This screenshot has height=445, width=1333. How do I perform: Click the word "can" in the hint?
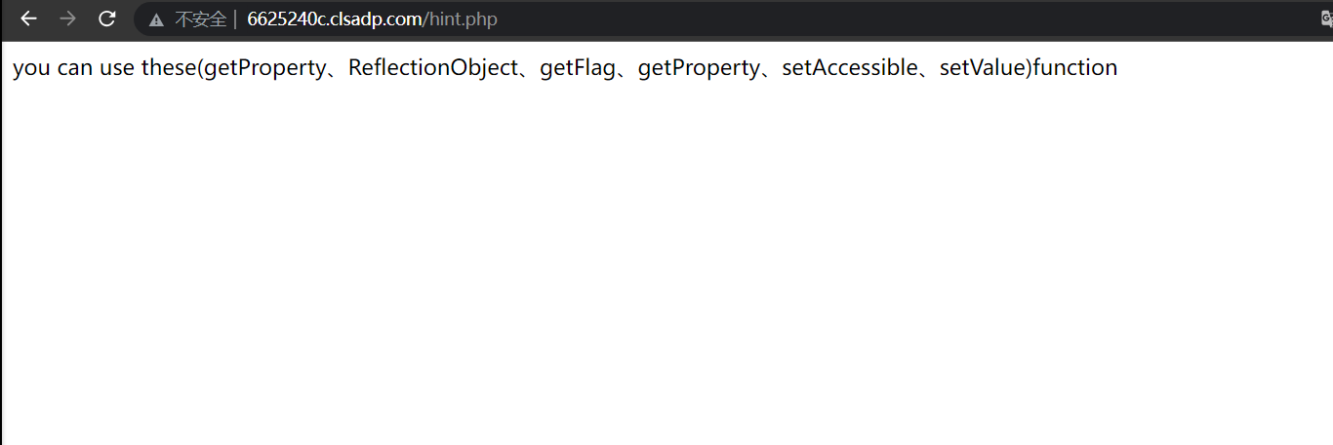pos(75,68)
